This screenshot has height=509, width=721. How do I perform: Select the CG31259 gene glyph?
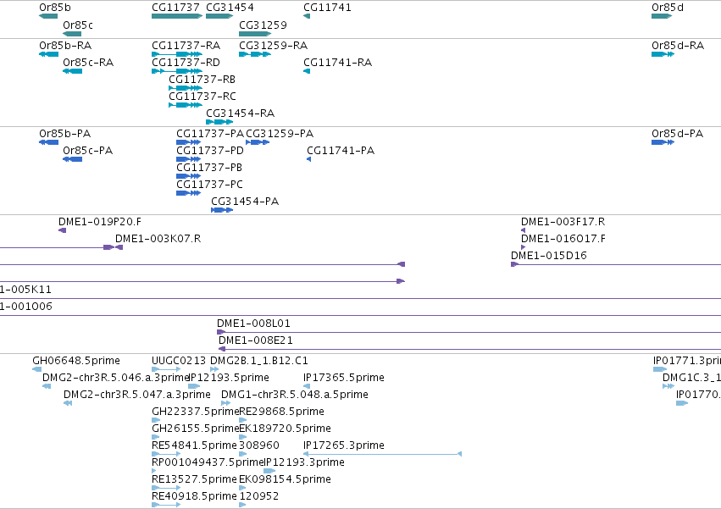(255, 34)
